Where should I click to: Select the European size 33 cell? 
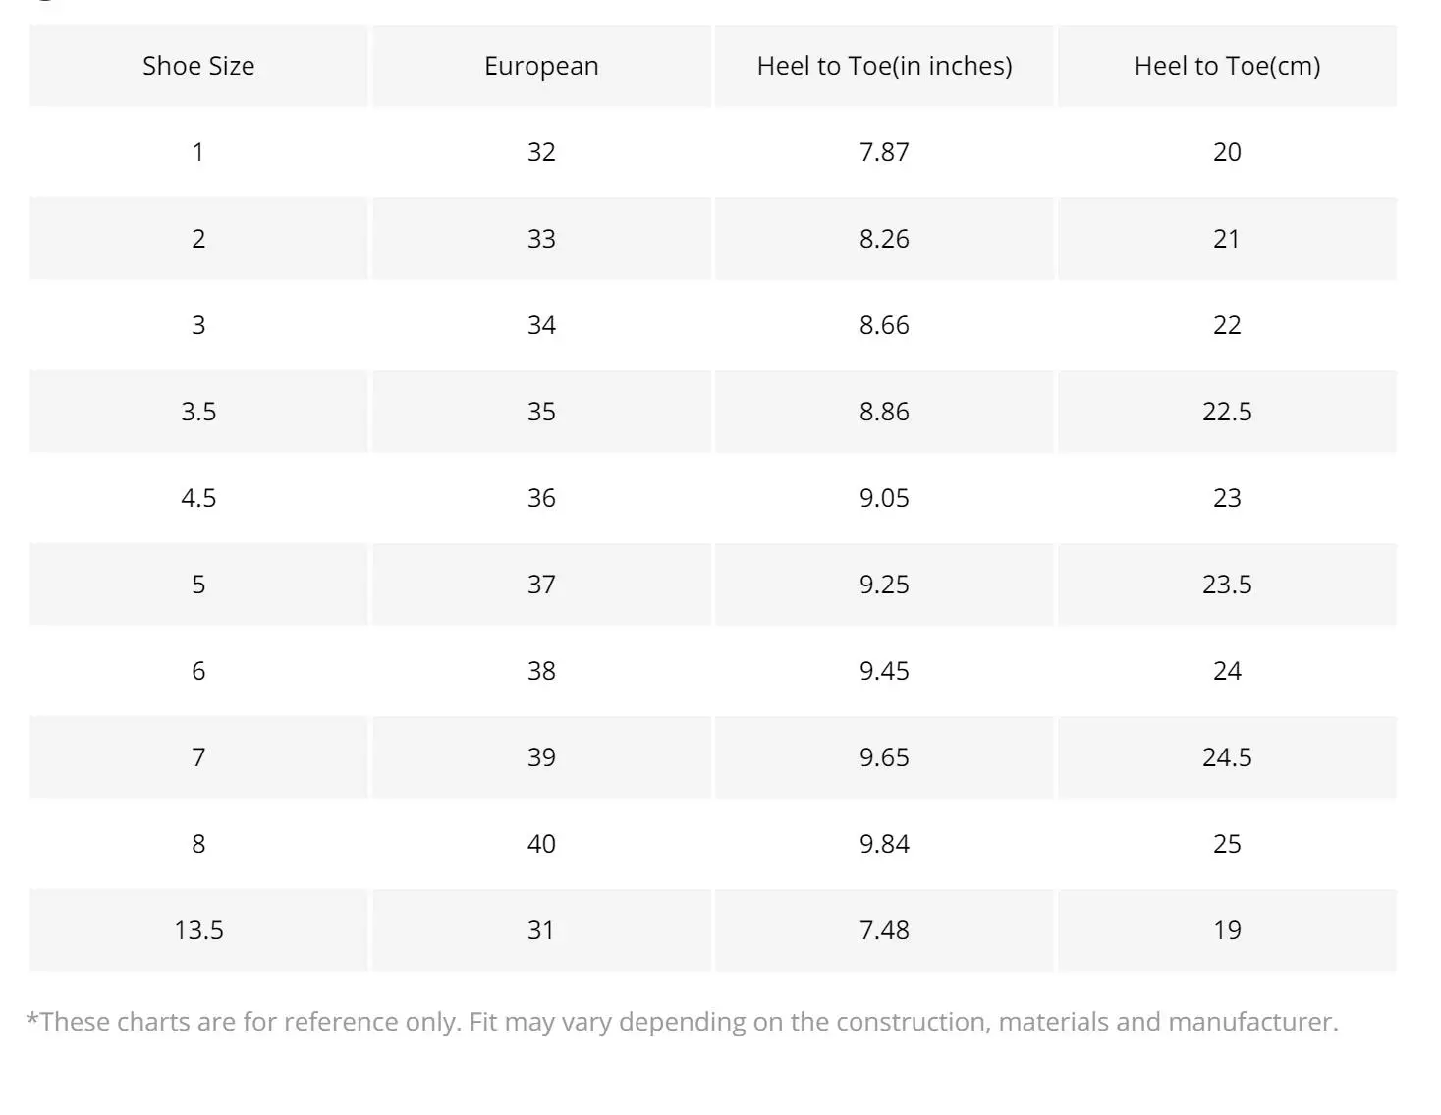[541, 239]
